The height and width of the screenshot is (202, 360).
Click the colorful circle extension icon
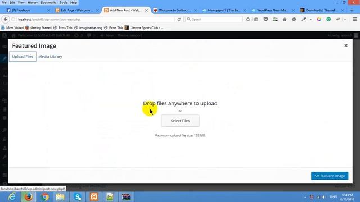click(x=319, y=20)
